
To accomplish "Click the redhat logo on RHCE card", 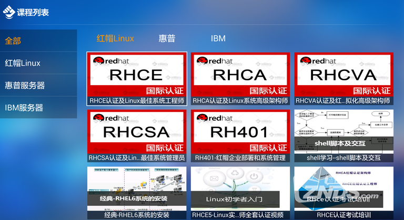I will pos(111,61).
